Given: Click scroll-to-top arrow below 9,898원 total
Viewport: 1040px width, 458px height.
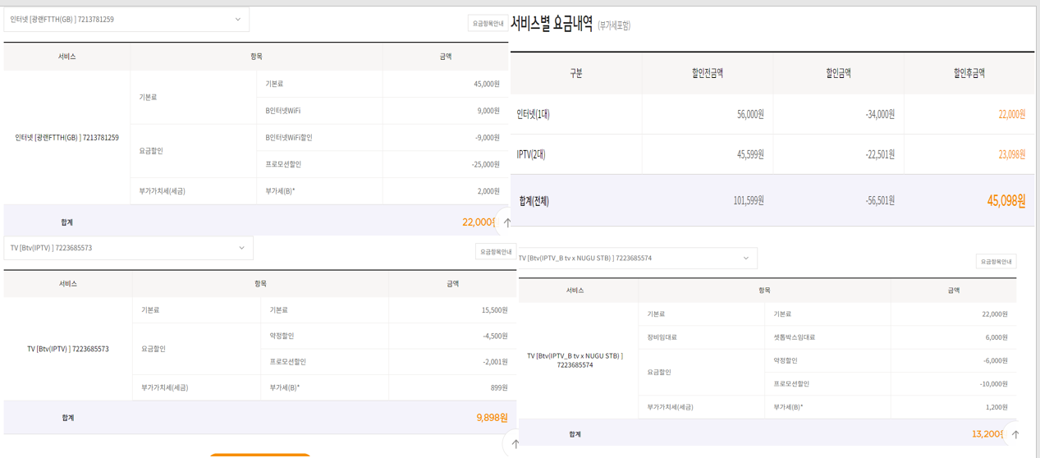Looking at the screenshot, I should 515,443.
